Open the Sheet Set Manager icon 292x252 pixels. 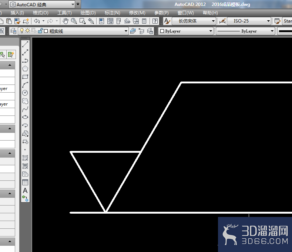[x=127, y=21]
